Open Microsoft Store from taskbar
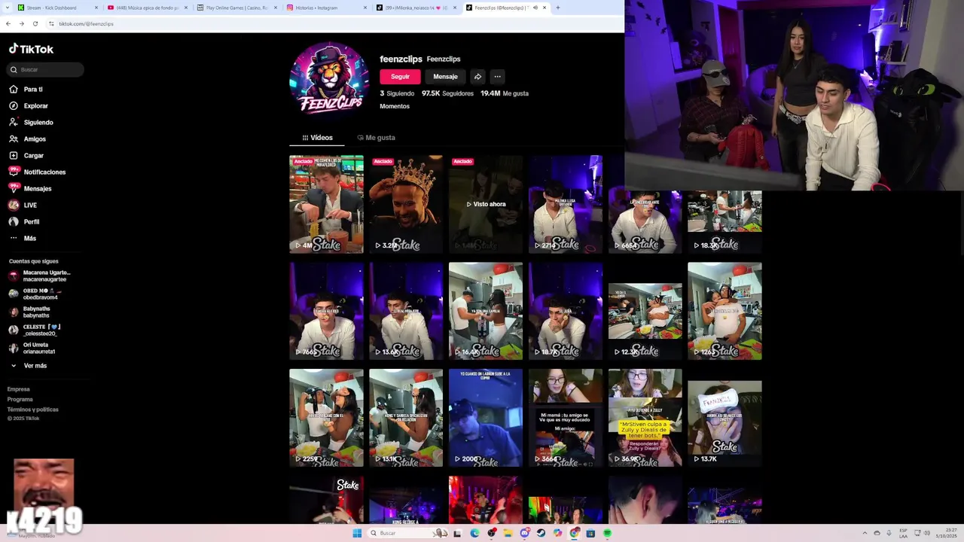The height and width of the screenshot is (542, 964). point(590,533)
